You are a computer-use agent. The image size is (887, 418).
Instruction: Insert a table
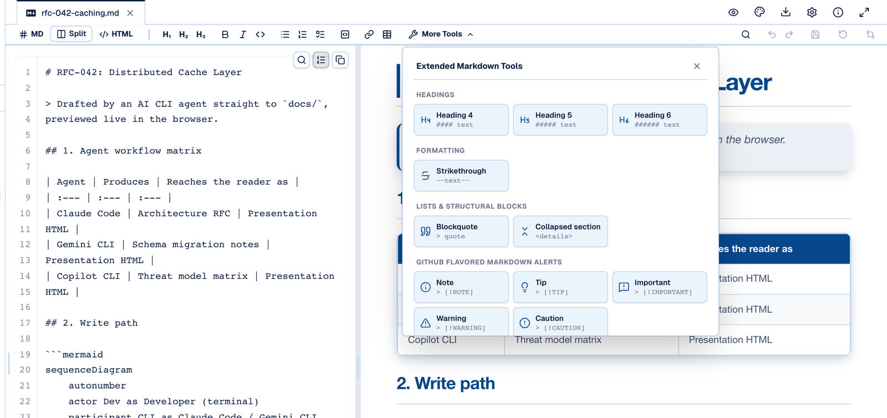point(387,34)
